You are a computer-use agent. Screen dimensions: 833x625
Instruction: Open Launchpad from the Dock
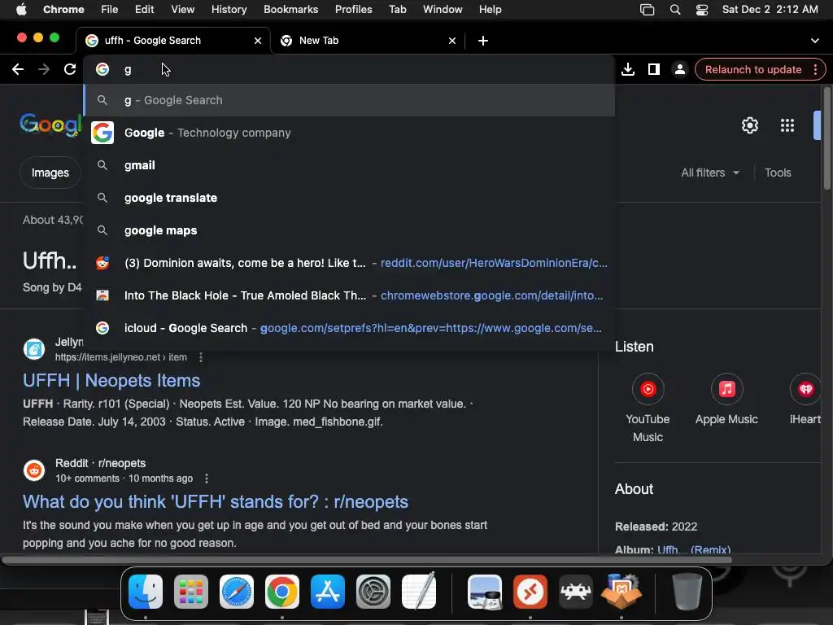coord(191,592)
